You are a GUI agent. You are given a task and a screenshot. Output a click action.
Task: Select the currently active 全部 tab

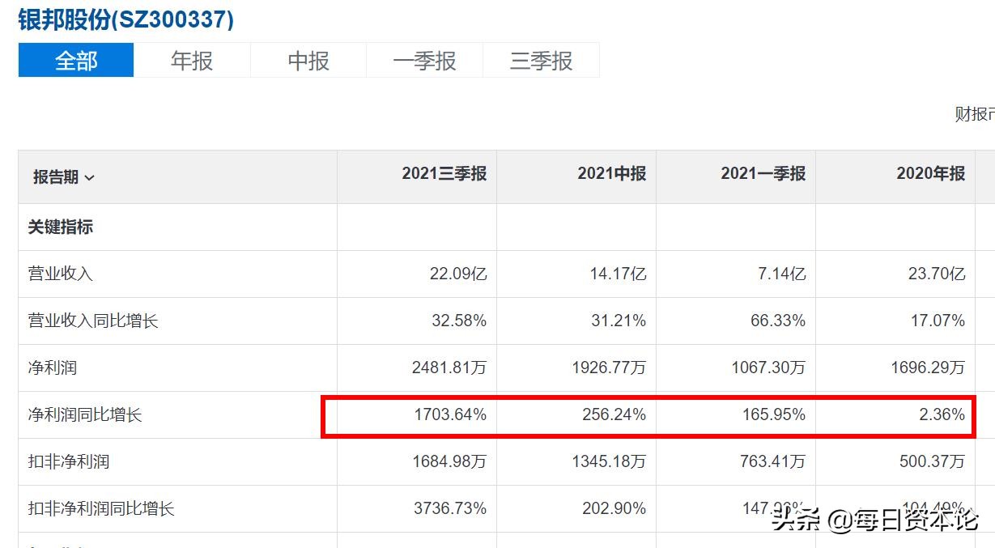74,59
